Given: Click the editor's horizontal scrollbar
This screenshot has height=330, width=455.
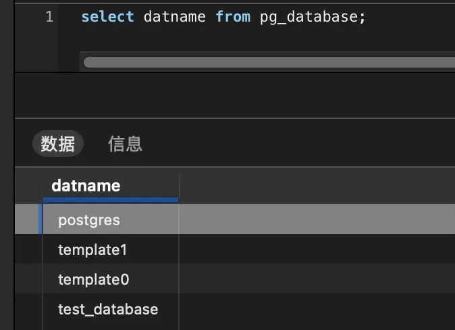Looking at the screenshot, I should pos(270,62).
